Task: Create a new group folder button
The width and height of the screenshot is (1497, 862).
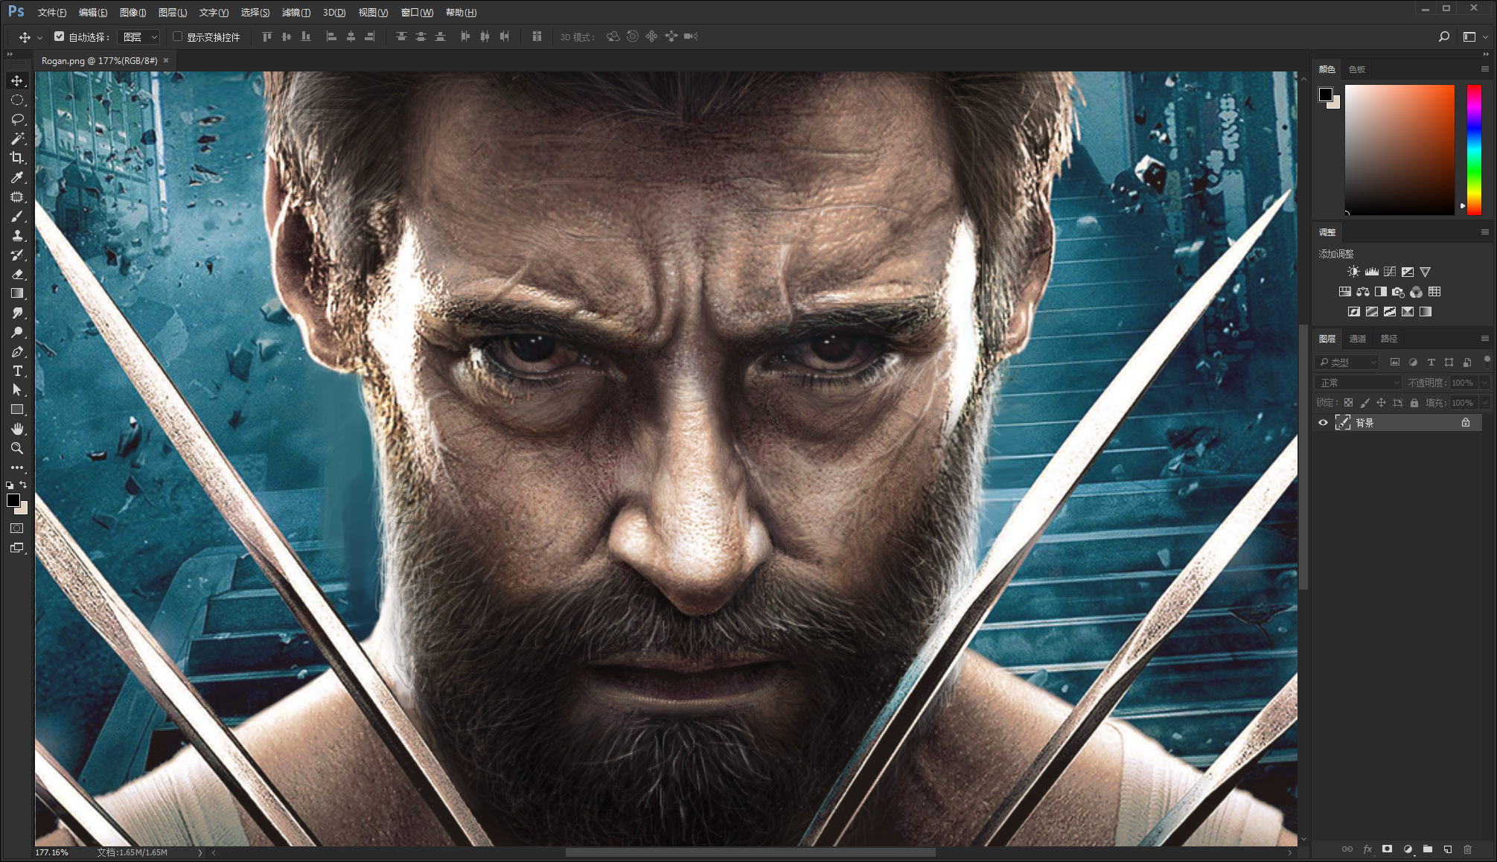Action: (x=1428, y=849)
